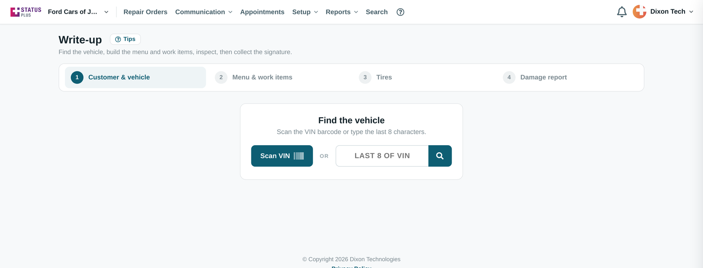The width and height of the screenshot is (703, 268).
Task: Go to Appointments
Action: pyautogui.click(x=262, y=12)
